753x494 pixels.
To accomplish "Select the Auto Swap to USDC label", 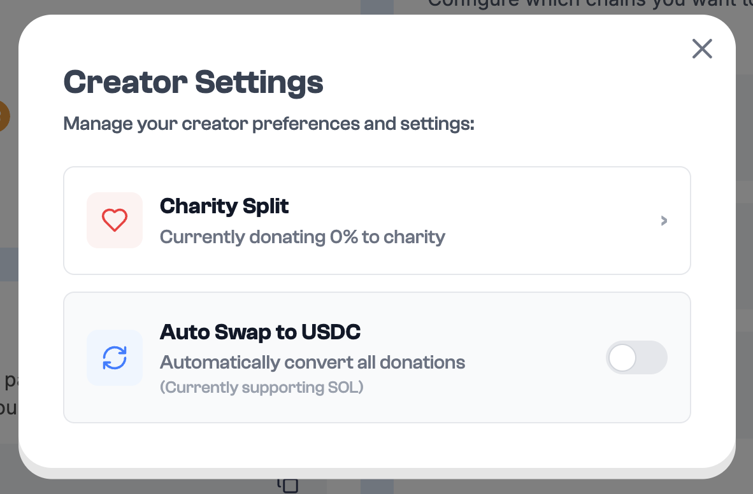I will tap(260, 332).
